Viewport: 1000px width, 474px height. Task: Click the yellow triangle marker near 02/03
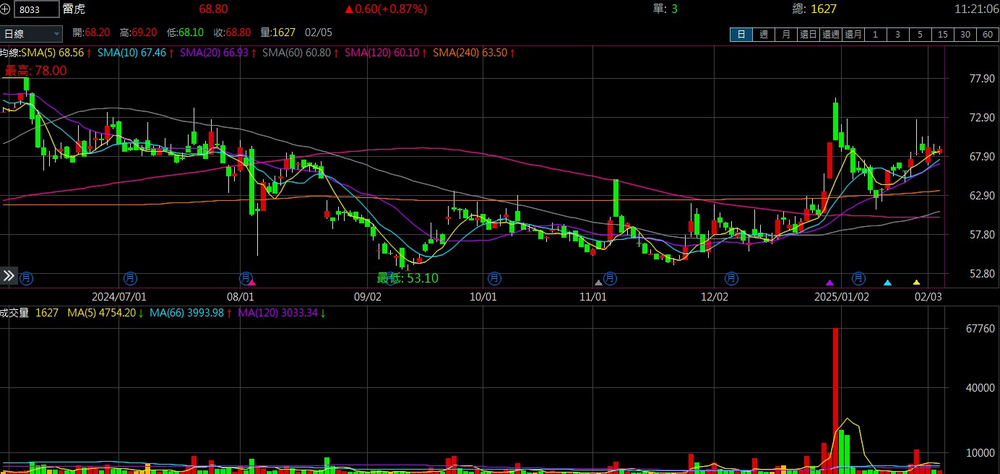coord(916,283)
